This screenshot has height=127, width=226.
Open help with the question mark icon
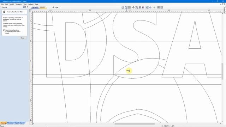click(x=26, y=7)
